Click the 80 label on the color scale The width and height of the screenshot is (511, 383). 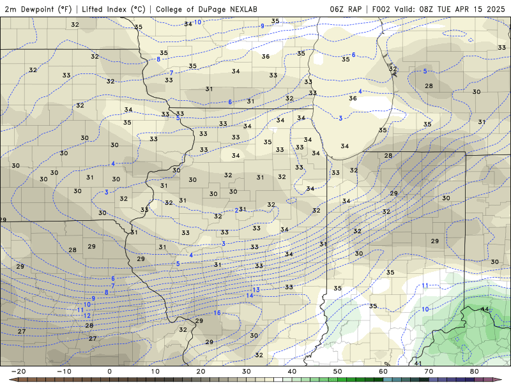475,372
